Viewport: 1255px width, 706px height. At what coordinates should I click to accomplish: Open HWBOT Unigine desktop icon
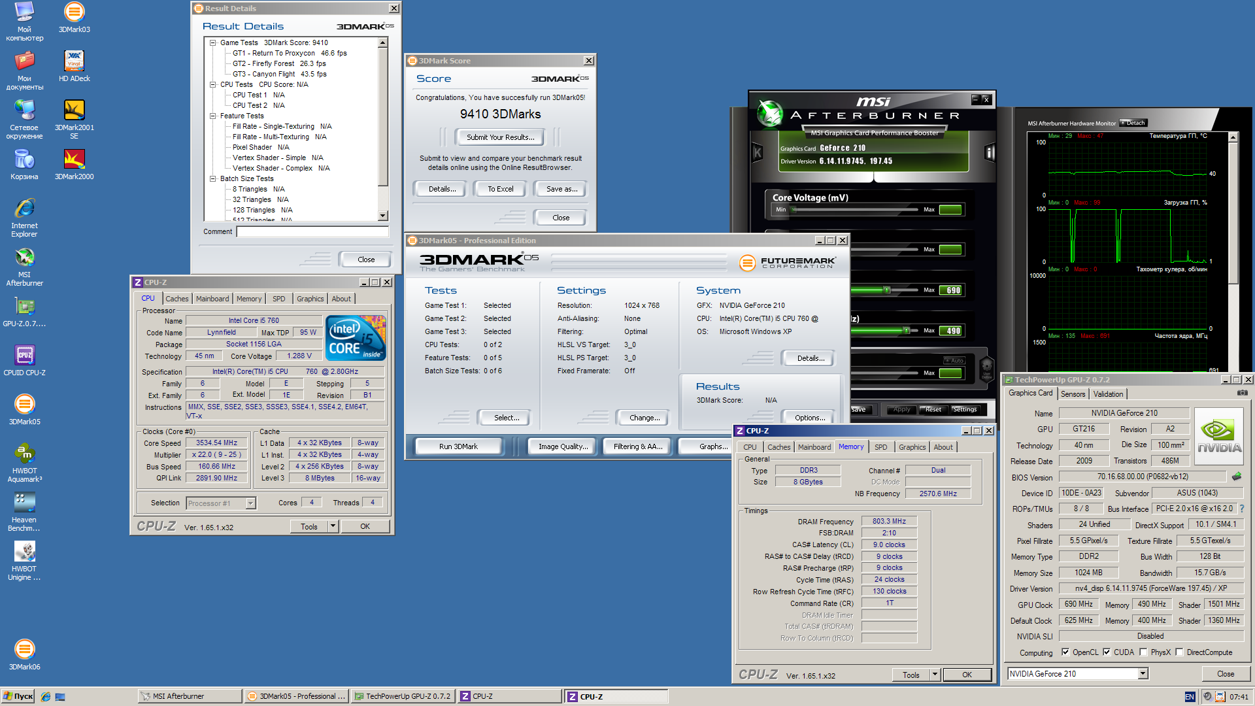pos(24,562)
